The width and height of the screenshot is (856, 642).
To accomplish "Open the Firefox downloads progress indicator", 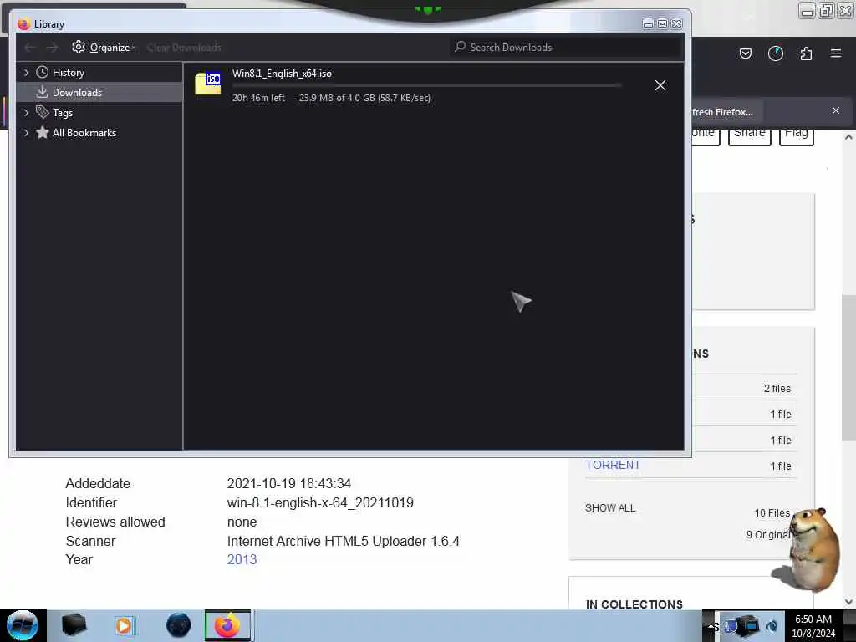I will (x=775, y=53).
